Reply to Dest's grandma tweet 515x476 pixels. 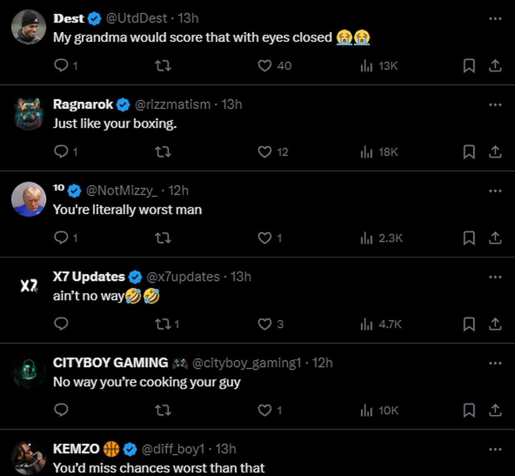[x=61, y=66]
